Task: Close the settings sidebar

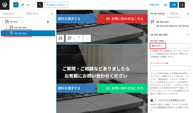Action: pyautogui.click(x=188, y=14)
